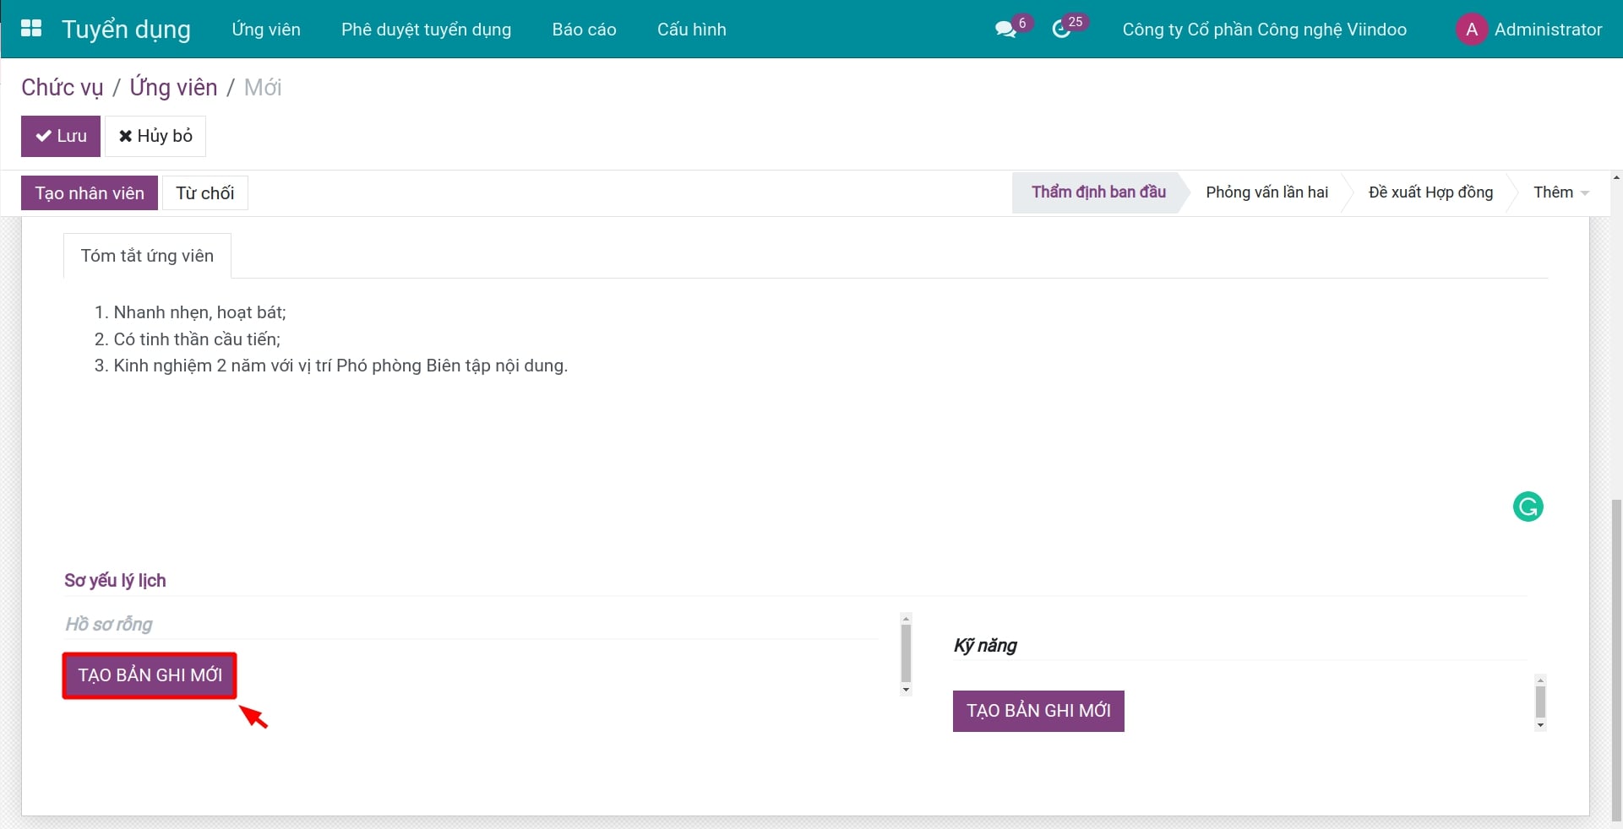The width and height of the screenshot is (1623, 829).
Task: Open the apps grid home menu
Action: pos(31,29)
